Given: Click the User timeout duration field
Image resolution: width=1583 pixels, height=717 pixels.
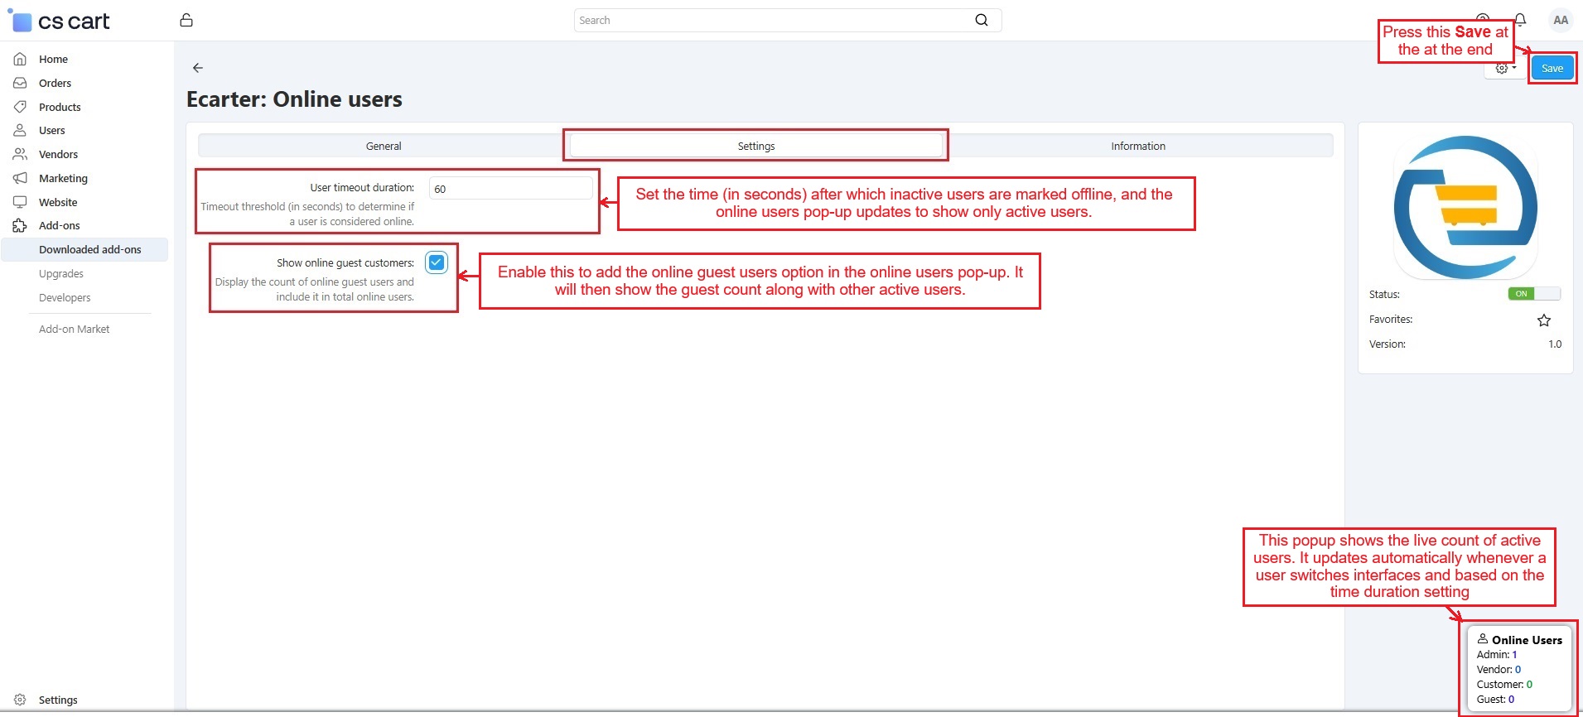Looking at the screenshot, I should 510,189.
